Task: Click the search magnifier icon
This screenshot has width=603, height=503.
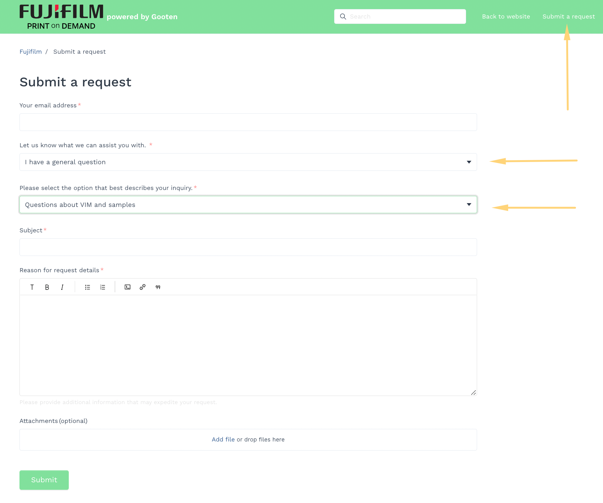Action: (343, 17)
